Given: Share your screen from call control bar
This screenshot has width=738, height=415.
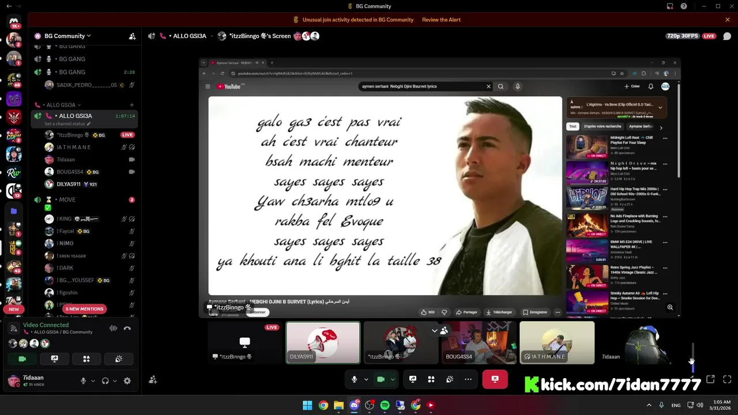Looking at the screenshot, I should point(413,379).
